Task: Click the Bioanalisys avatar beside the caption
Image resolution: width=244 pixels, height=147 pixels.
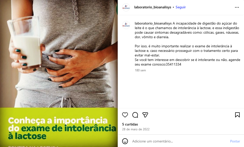Action: click(x=126, y=25)
